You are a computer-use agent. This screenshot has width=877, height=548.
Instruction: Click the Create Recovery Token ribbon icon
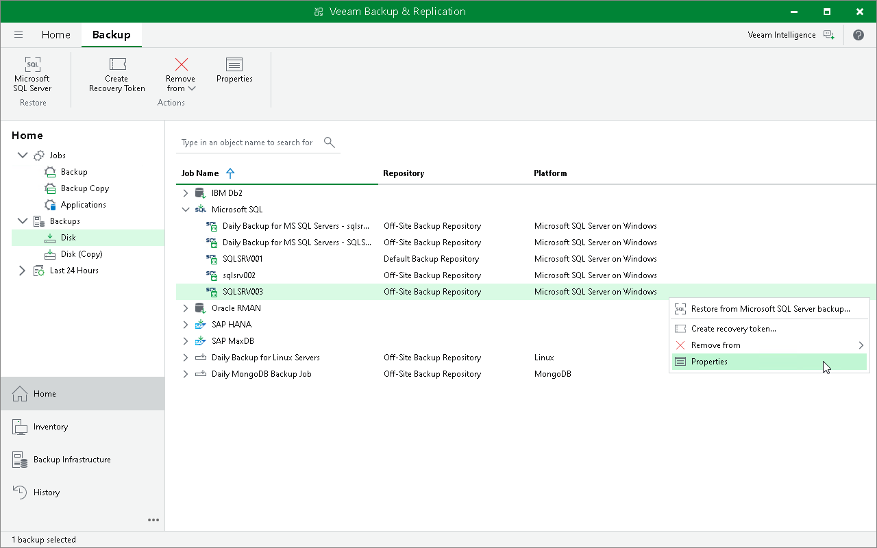pyautogui.click(x=117, y=64)
